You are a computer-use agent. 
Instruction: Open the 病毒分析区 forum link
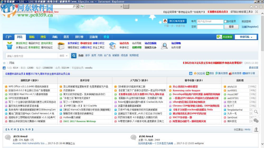[99, 43]
